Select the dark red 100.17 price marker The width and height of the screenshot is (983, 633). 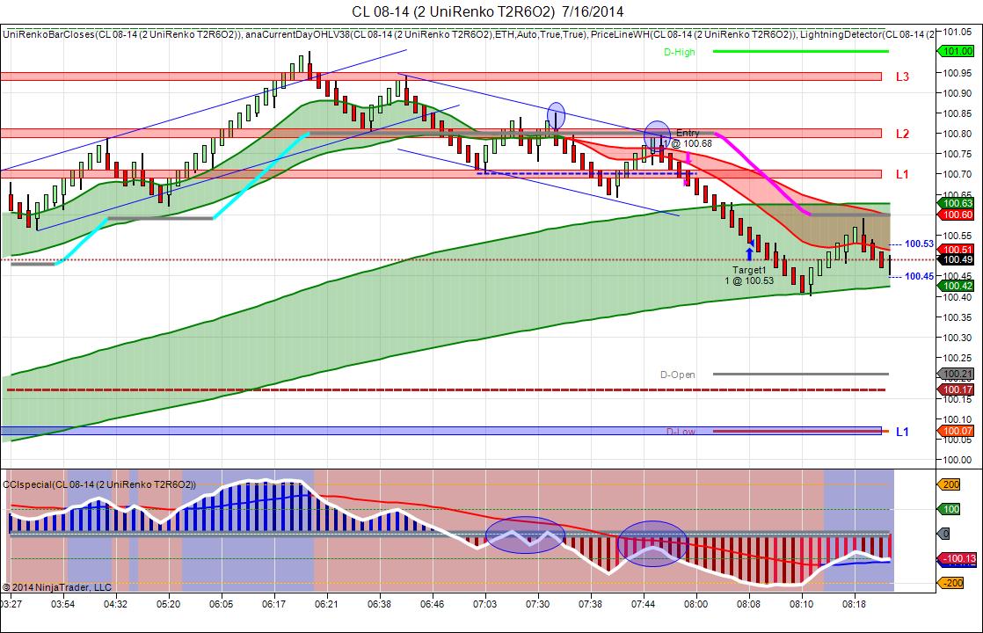[956, 389]
